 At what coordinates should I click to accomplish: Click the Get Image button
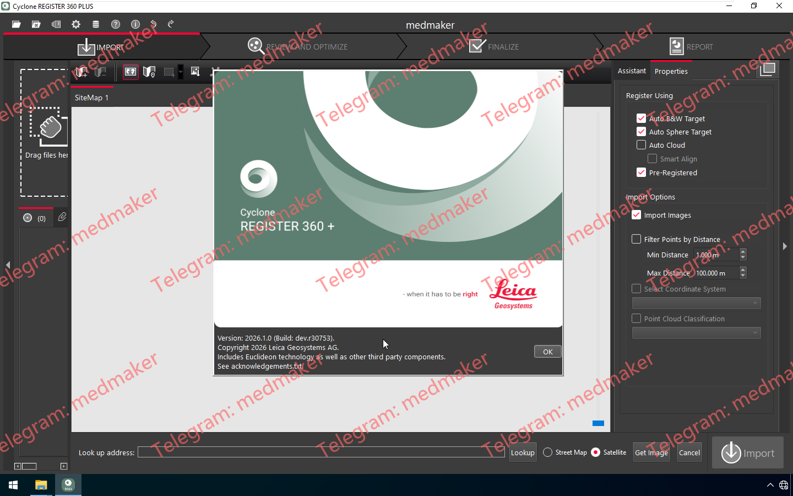[651, 452]
